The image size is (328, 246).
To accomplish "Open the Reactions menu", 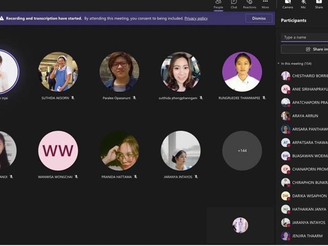I will pos(250,4).
